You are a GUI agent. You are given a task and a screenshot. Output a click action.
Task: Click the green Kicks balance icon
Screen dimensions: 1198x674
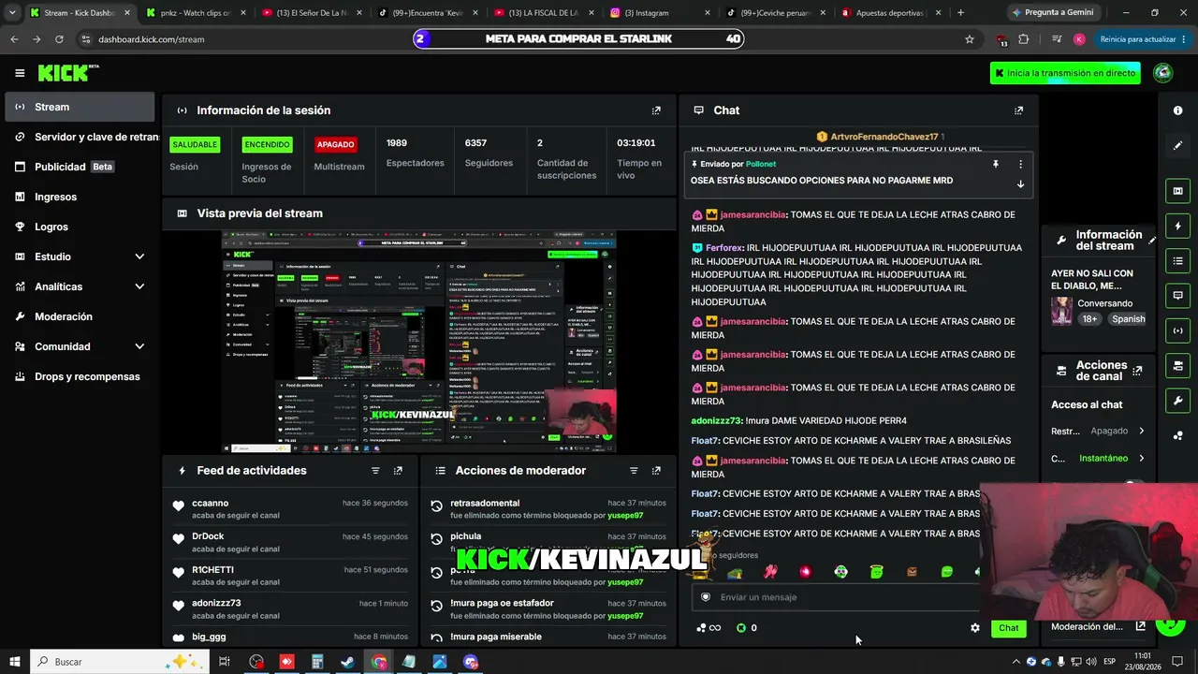(741, 628)
